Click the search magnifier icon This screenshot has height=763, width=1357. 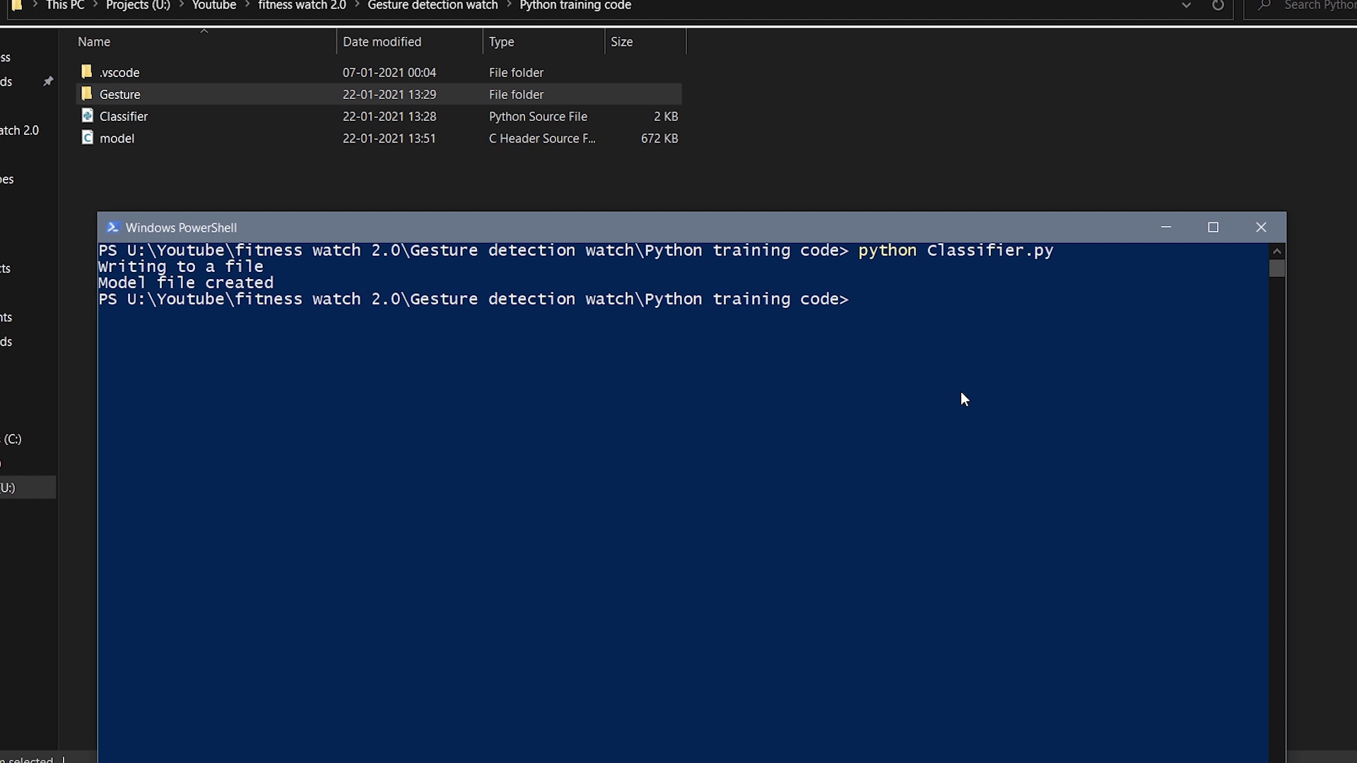(1264, 6)
